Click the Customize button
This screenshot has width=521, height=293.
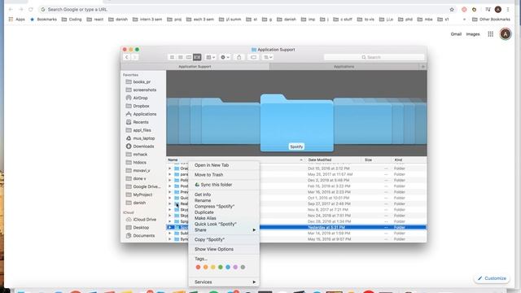tap(492, 278)
